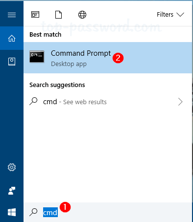Open the Notebook icon in the sidebar
Screen dimensions: 193x222
click(12, 62)
